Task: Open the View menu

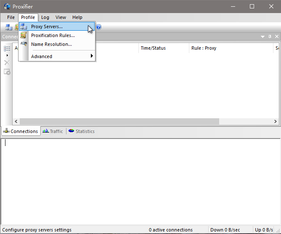Action: (61, 17)
